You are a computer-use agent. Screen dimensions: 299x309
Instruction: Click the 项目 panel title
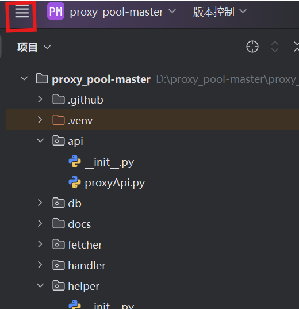coord(27,47)
